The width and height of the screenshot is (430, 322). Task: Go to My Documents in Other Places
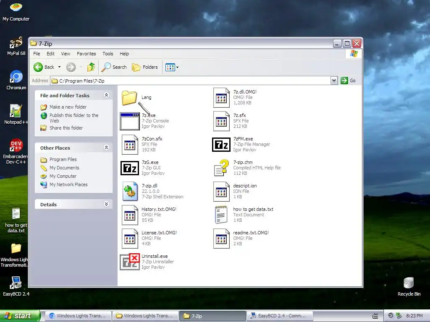(x=64, y=168)
